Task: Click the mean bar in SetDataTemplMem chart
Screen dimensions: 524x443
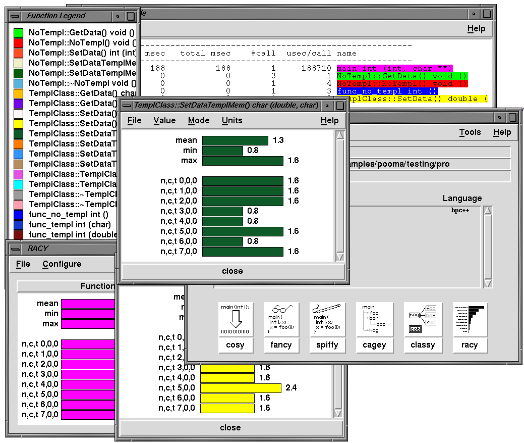Action: pos(235,140)
